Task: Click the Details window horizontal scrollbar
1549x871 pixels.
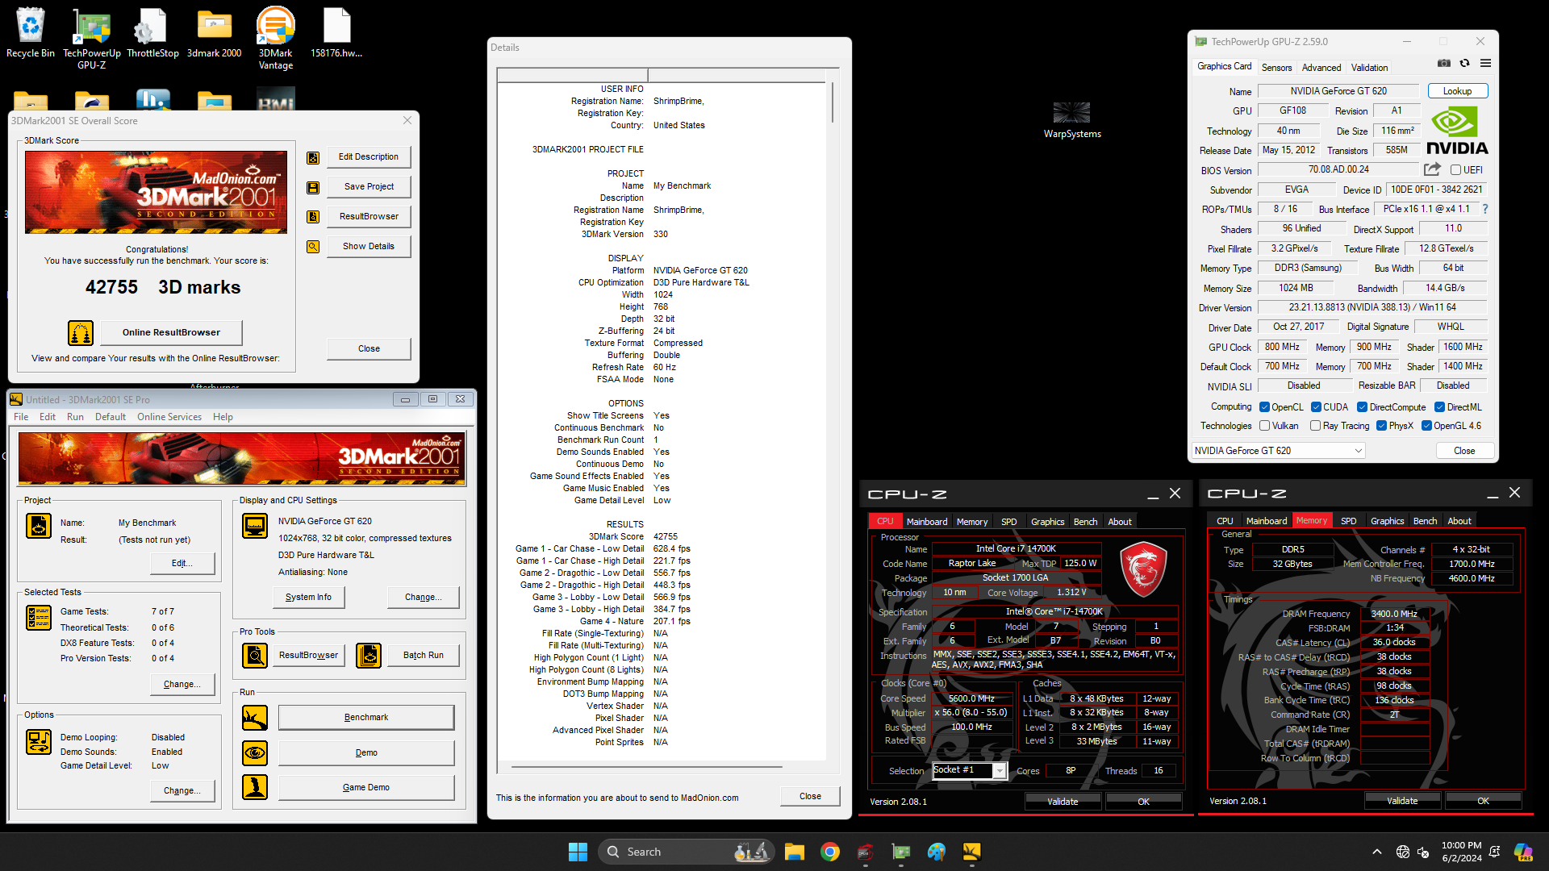Action: pos(645,766)
